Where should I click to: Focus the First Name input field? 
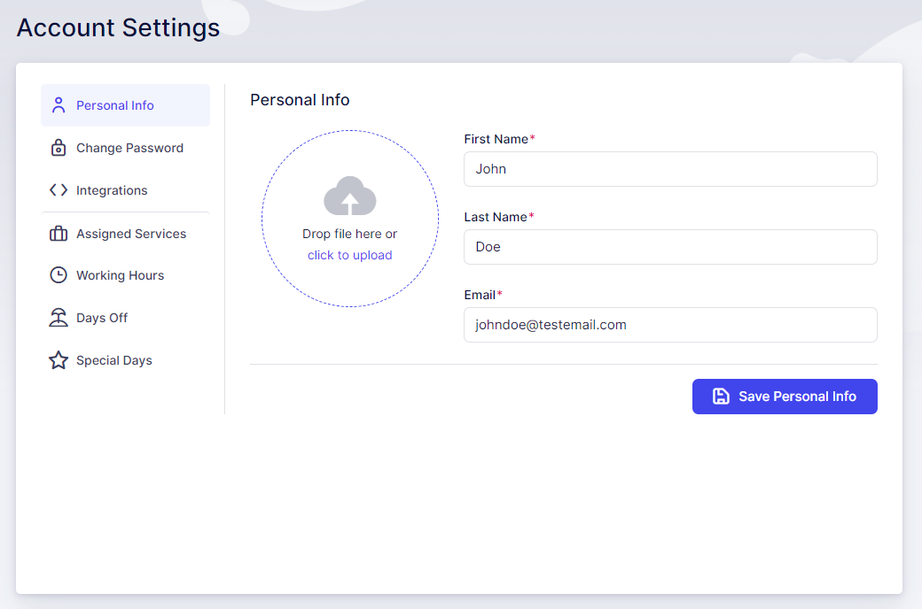[670, 169]
